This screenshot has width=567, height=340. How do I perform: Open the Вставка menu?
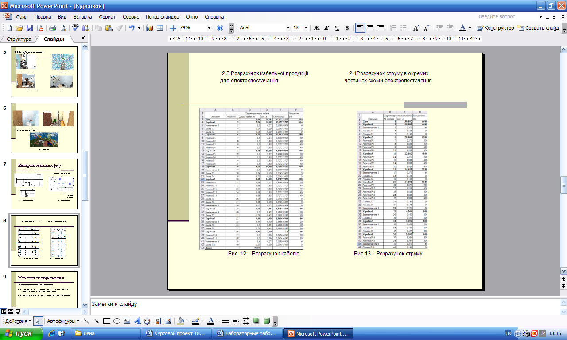(x=83, y=17)
